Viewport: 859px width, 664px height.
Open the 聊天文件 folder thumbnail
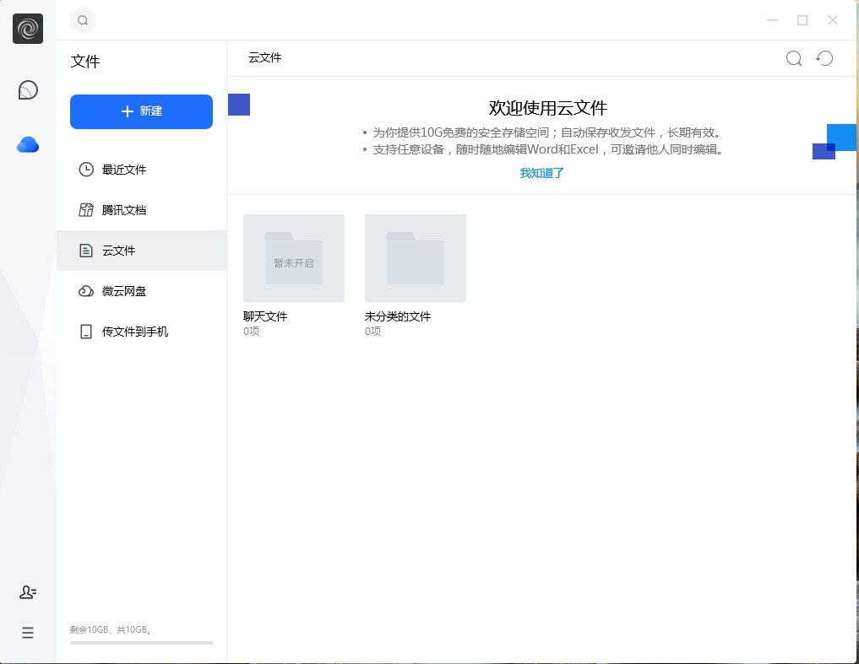click(294, 258)
